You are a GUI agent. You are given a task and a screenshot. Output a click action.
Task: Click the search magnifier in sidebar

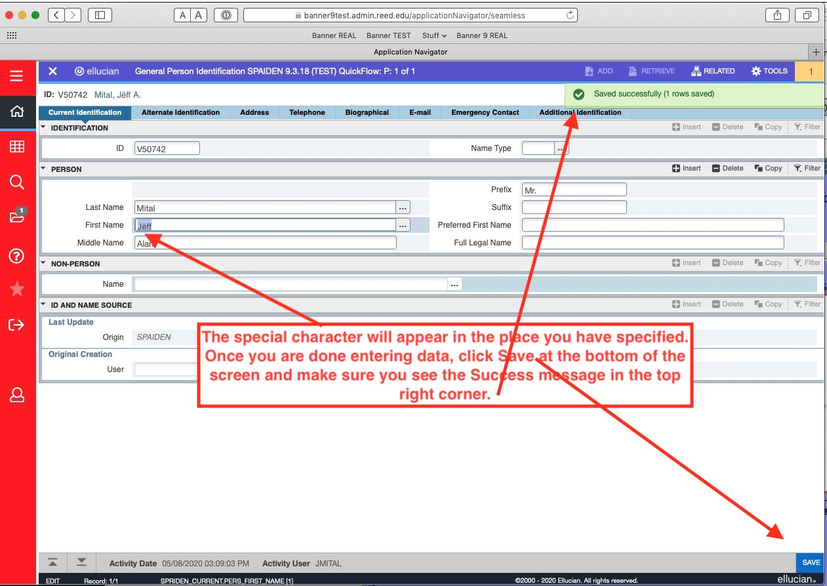coord(17,182)
